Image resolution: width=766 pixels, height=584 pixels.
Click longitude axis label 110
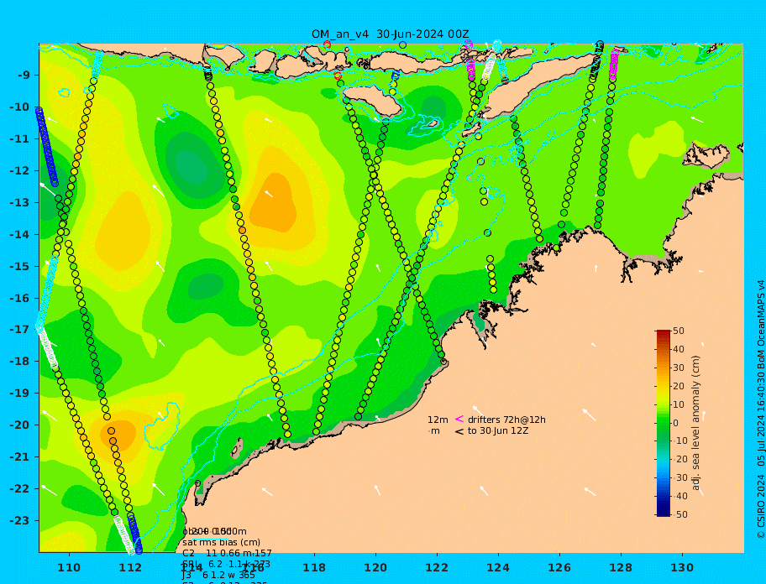[x=69, y=567]
